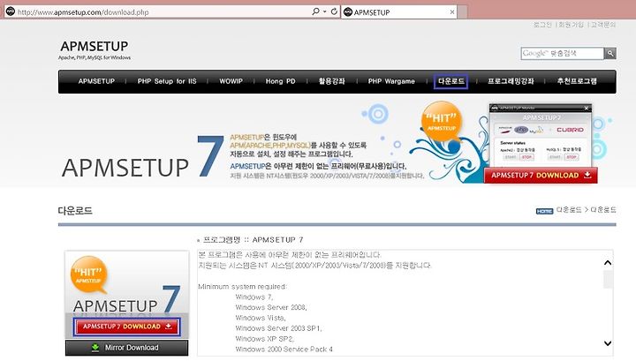Open the 추천프로그램 menu item
636x361 pixels.
pyautogui.click(x=576, y=81)
